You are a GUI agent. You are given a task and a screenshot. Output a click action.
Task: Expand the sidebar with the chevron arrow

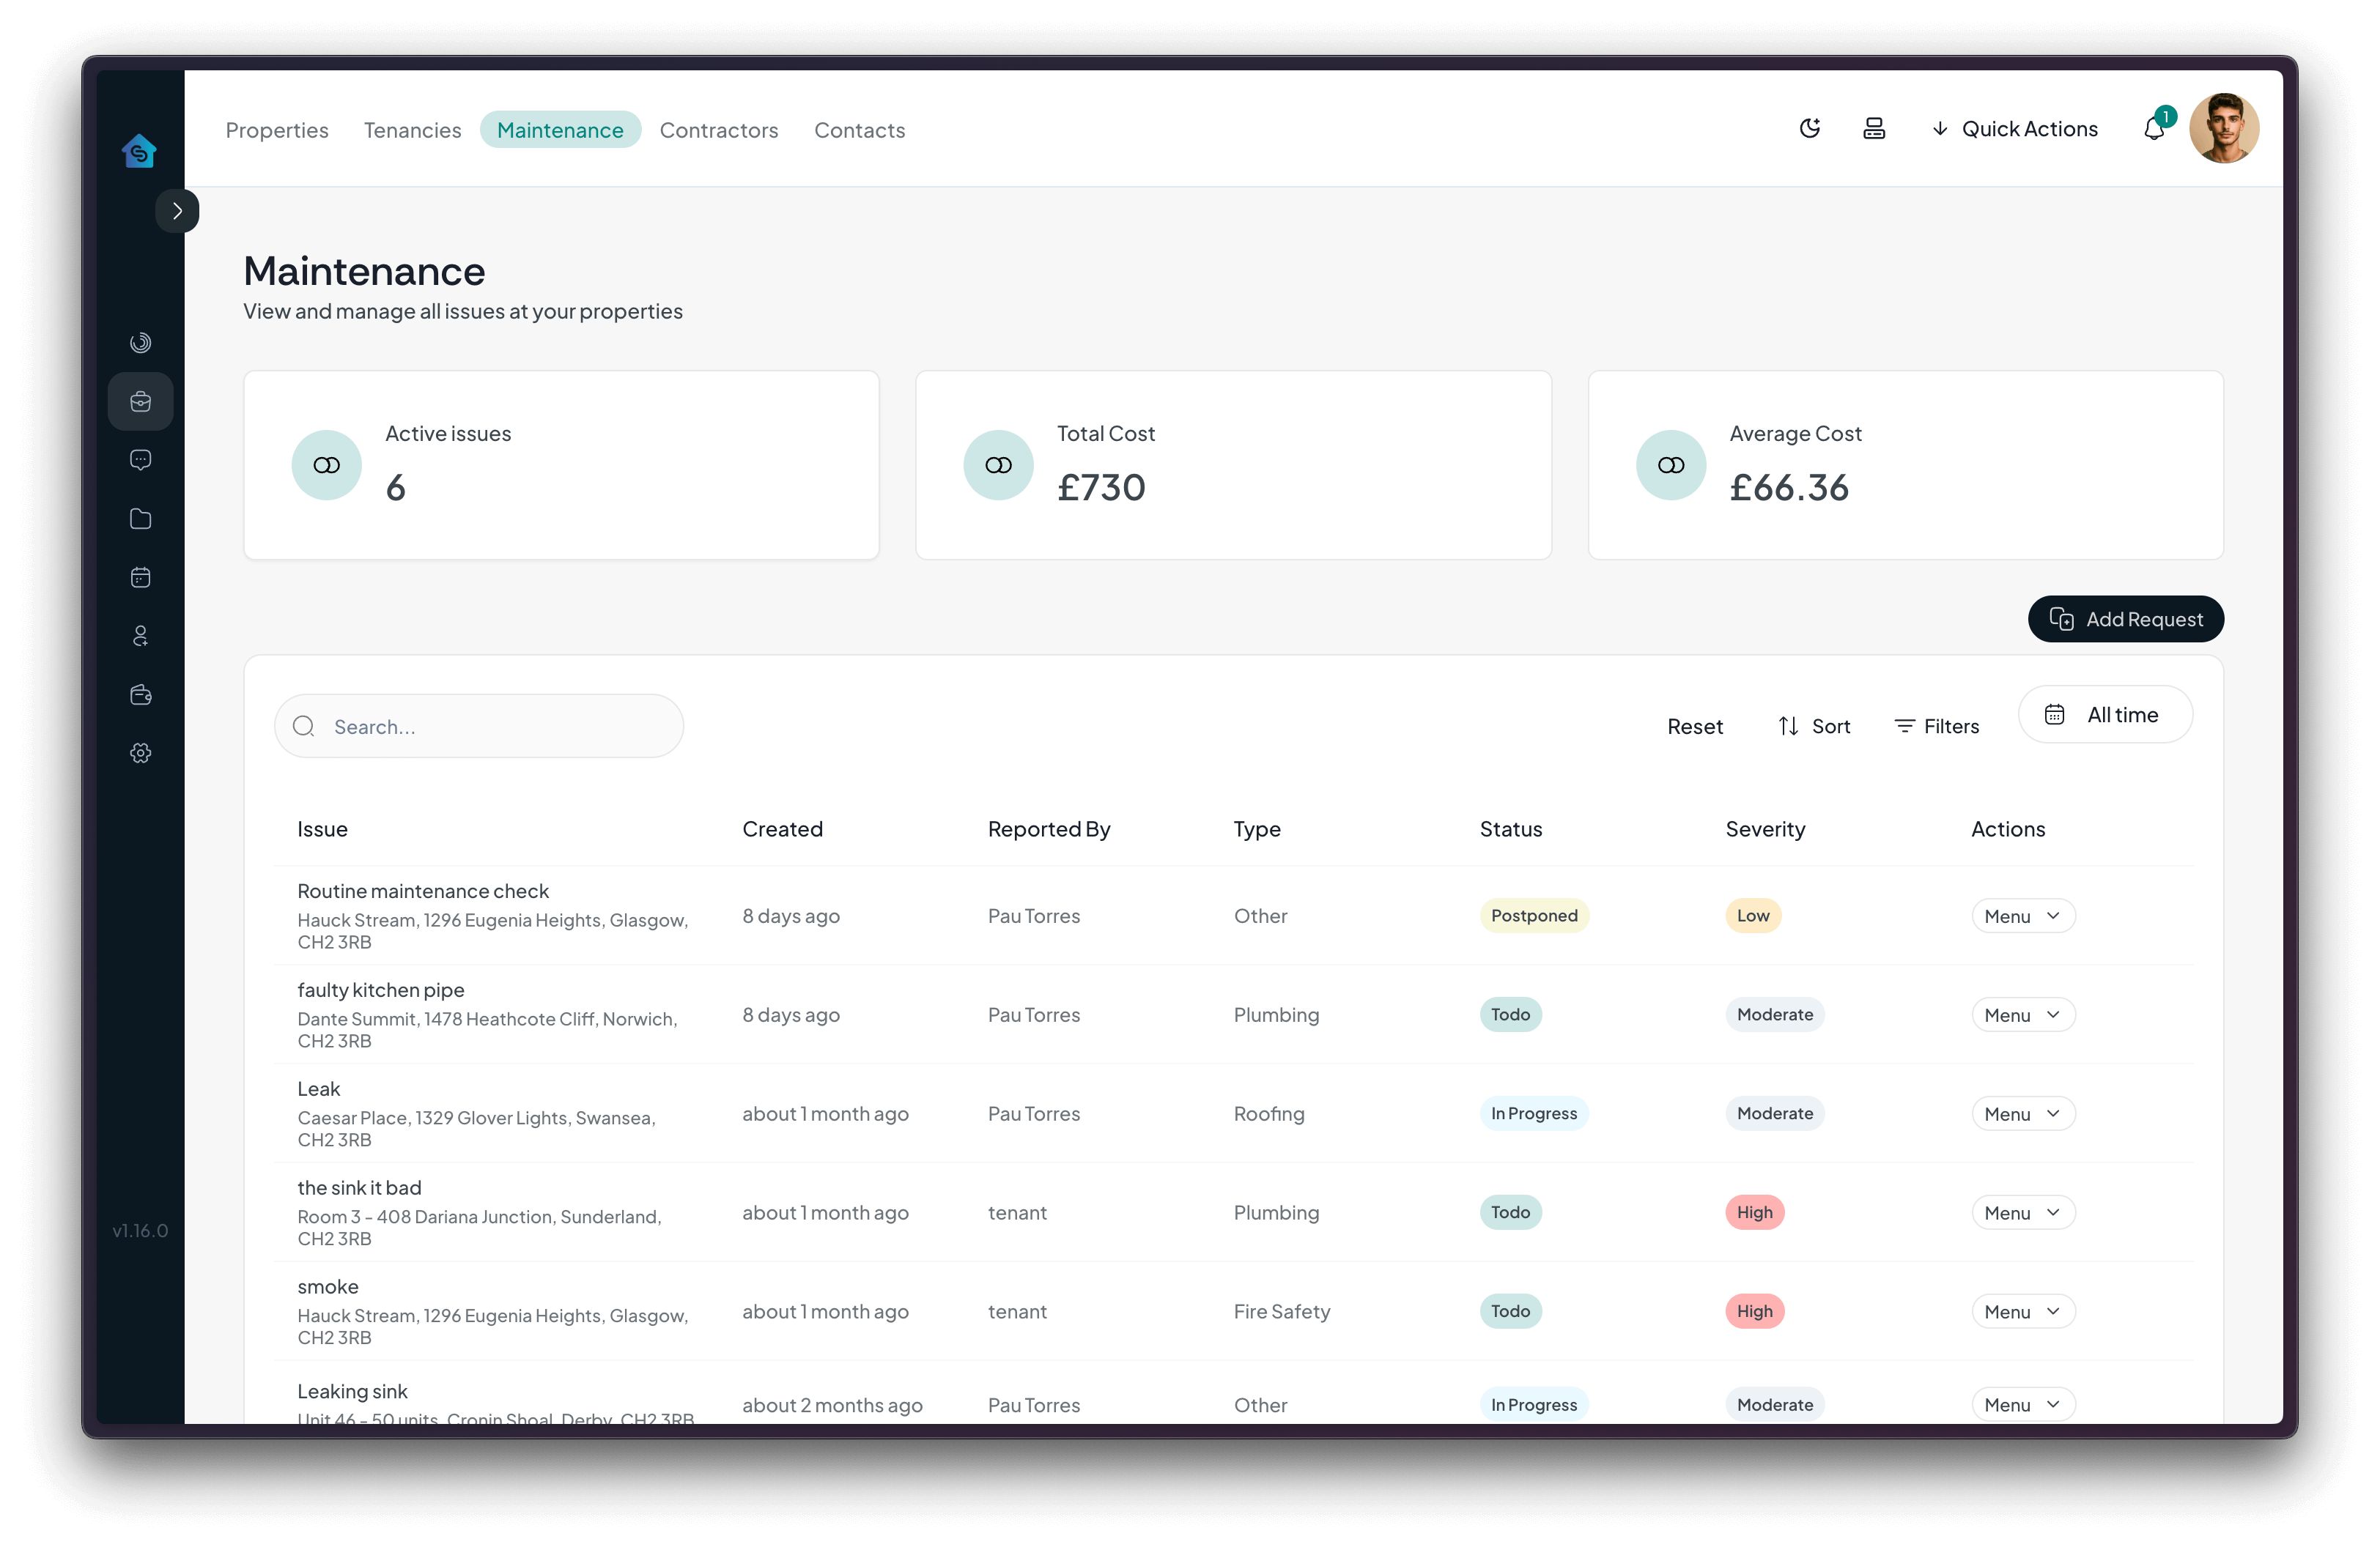(177, 211)
